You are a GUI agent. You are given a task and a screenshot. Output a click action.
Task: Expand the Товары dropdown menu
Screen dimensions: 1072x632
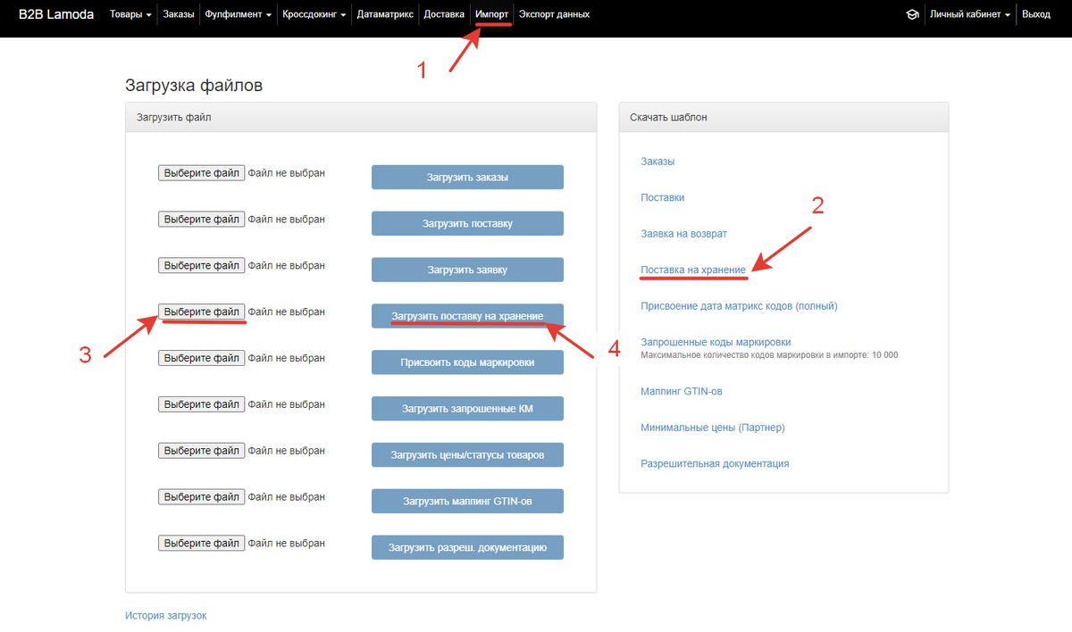(x=130, y=14)
